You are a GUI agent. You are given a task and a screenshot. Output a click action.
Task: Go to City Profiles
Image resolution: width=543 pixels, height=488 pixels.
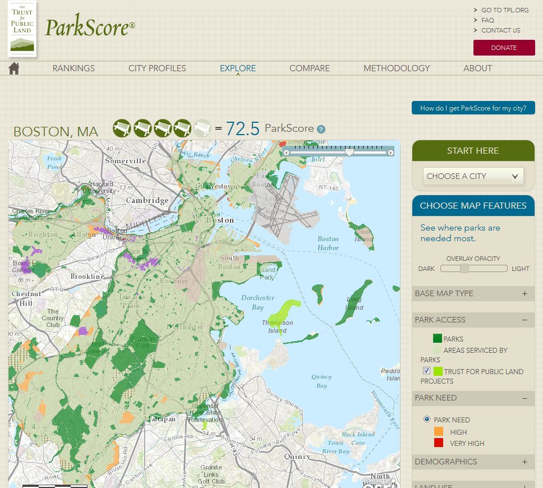157,68
